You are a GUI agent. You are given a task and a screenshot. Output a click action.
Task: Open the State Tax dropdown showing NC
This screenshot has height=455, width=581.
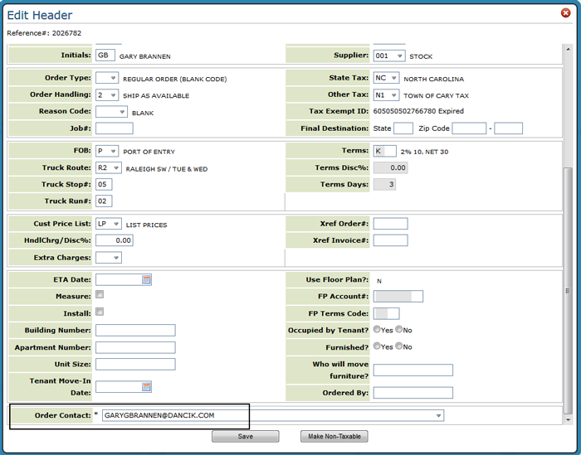pyautogui.click(x=387, y=78)
